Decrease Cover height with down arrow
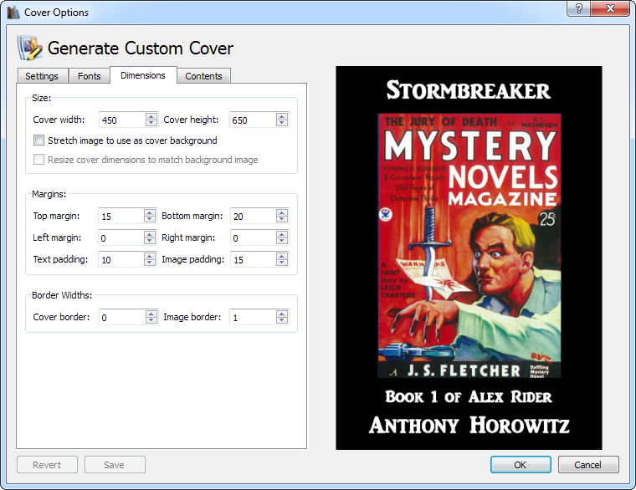This screenshot has height=490, width=636. (x=281, y=123)
